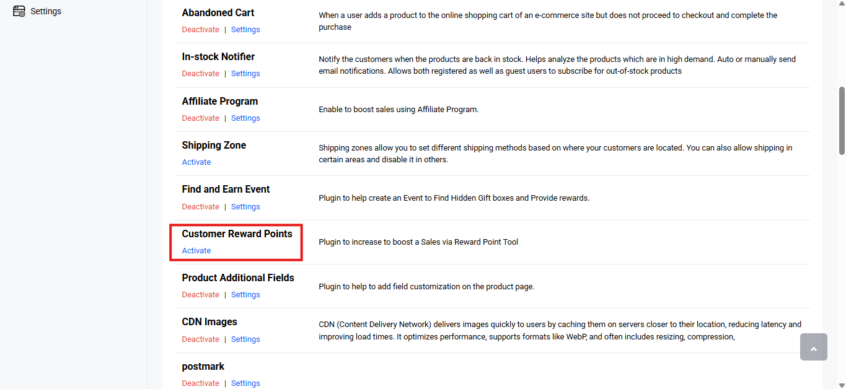Open Find and Earn Event settings
846x389 pixels.
pyautogui.click(x=245, y=207)
